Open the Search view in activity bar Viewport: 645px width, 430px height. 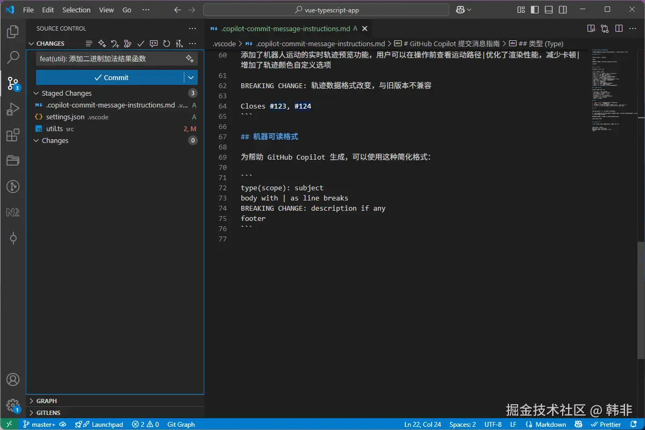tap(13, 58)
